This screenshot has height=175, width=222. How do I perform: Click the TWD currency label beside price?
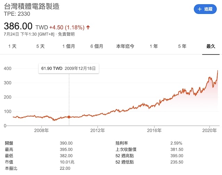[42, 27]
